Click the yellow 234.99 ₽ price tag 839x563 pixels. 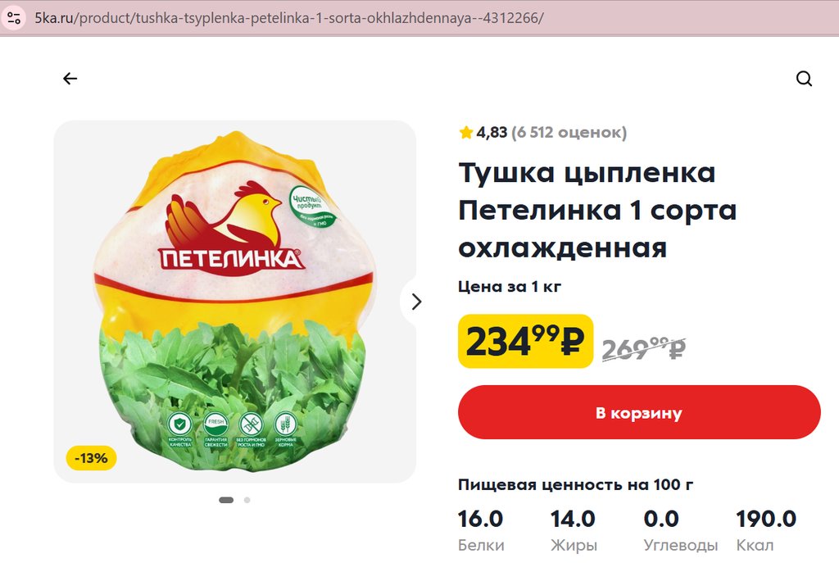coord(525,342)
